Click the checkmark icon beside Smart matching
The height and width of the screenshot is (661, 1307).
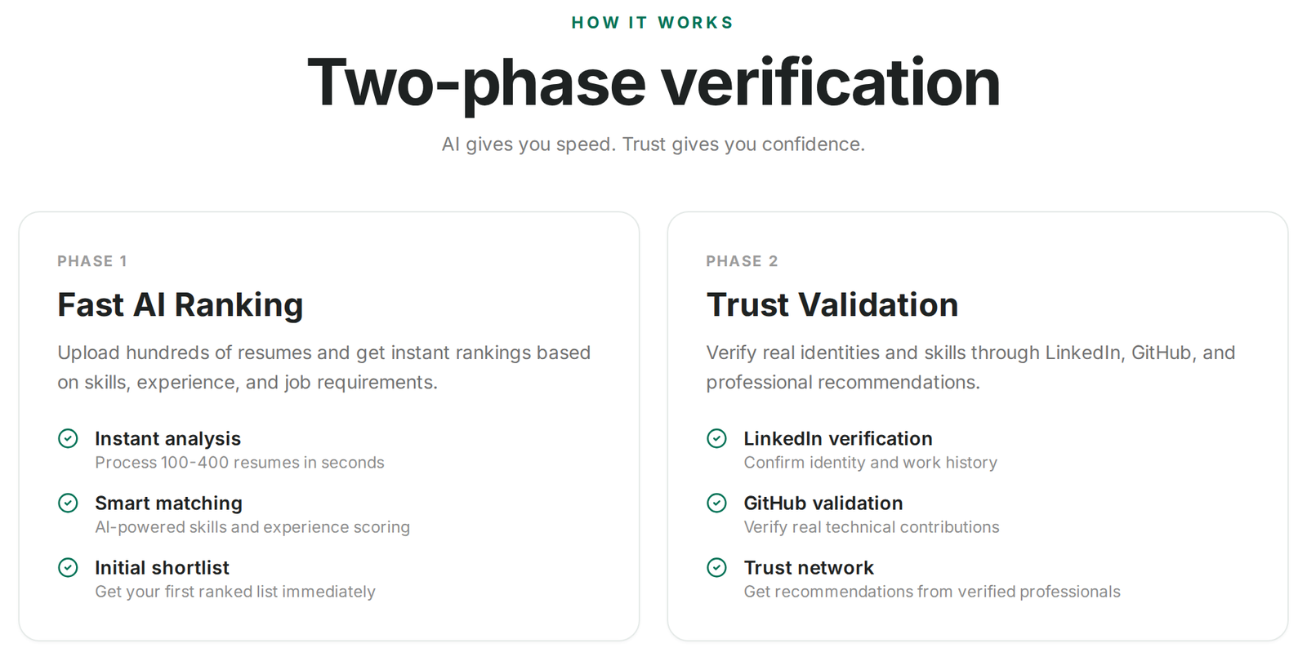tap(68, 504)
